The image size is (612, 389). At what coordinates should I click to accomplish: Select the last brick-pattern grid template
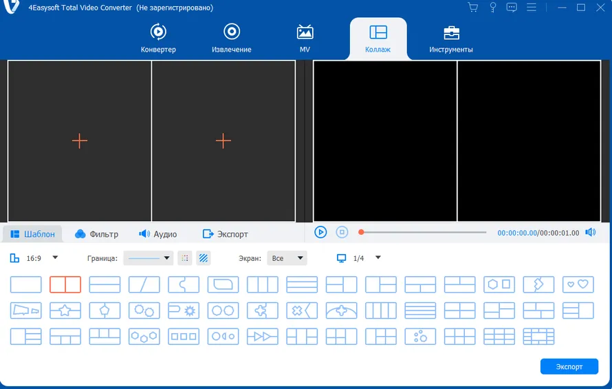(538, 336)
